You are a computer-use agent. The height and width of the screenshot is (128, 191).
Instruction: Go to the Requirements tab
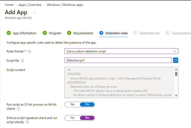80,33
